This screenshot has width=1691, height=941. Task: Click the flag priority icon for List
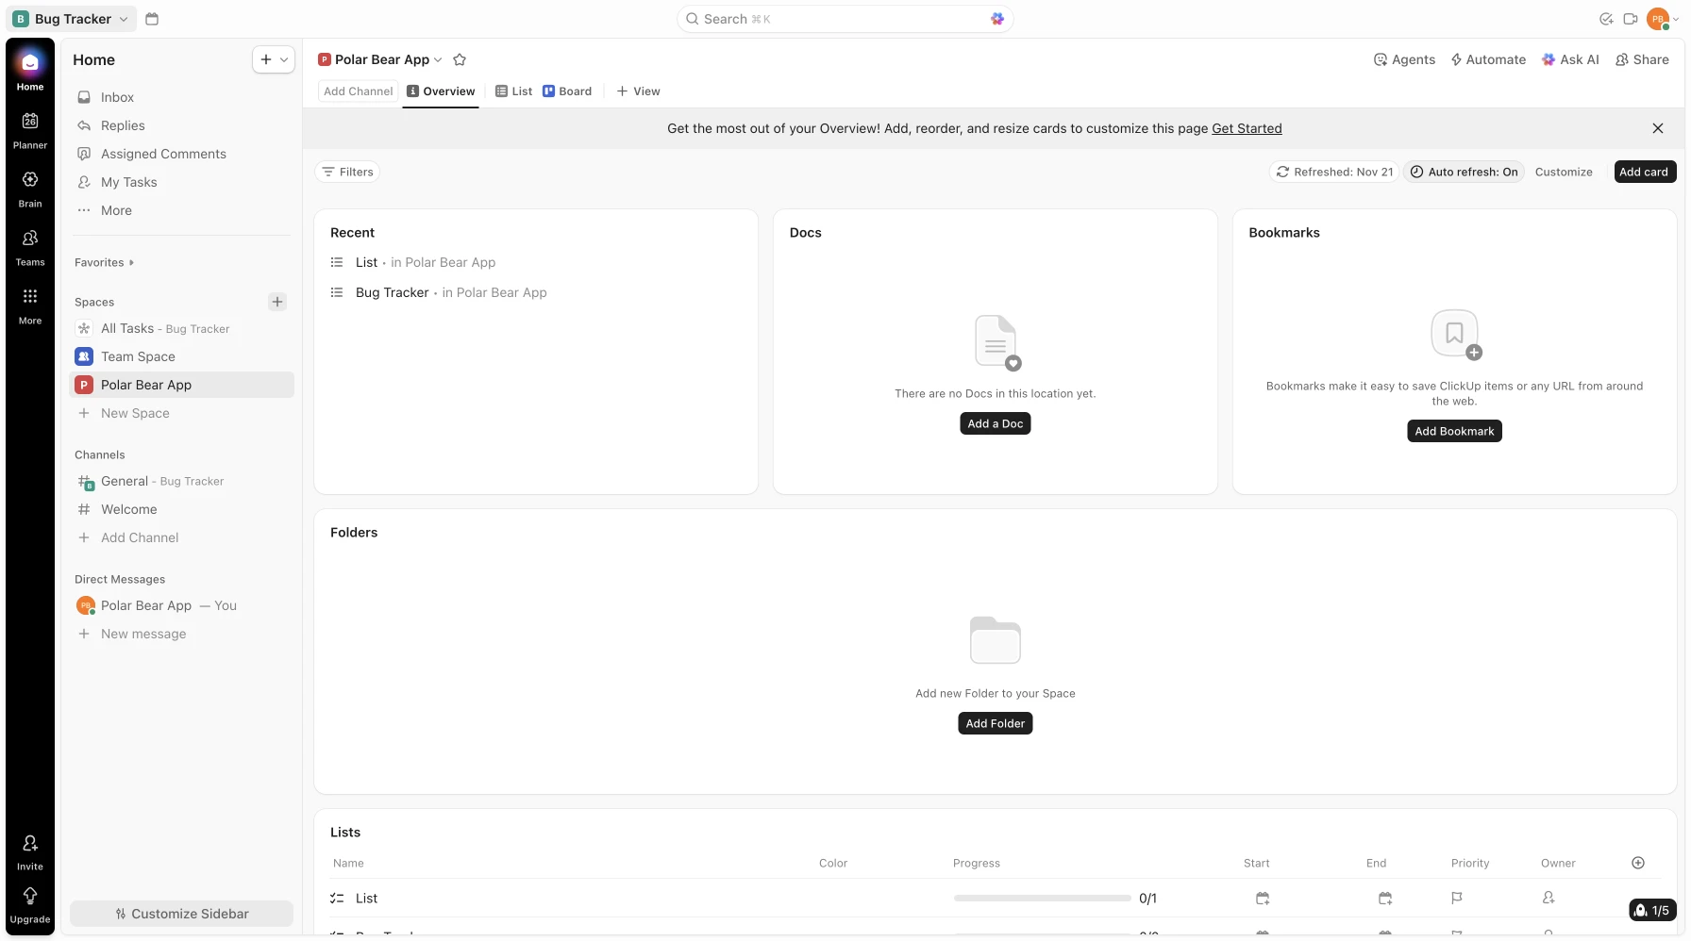point(1456,899)
